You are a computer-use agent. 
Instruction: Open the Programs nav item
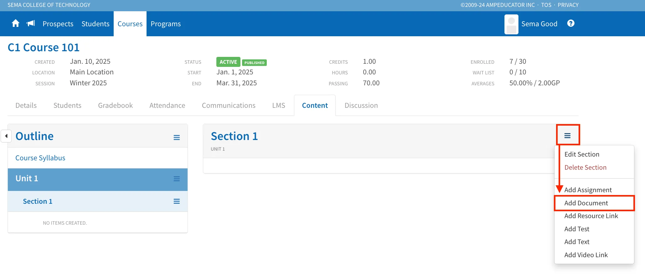[166, 24]
